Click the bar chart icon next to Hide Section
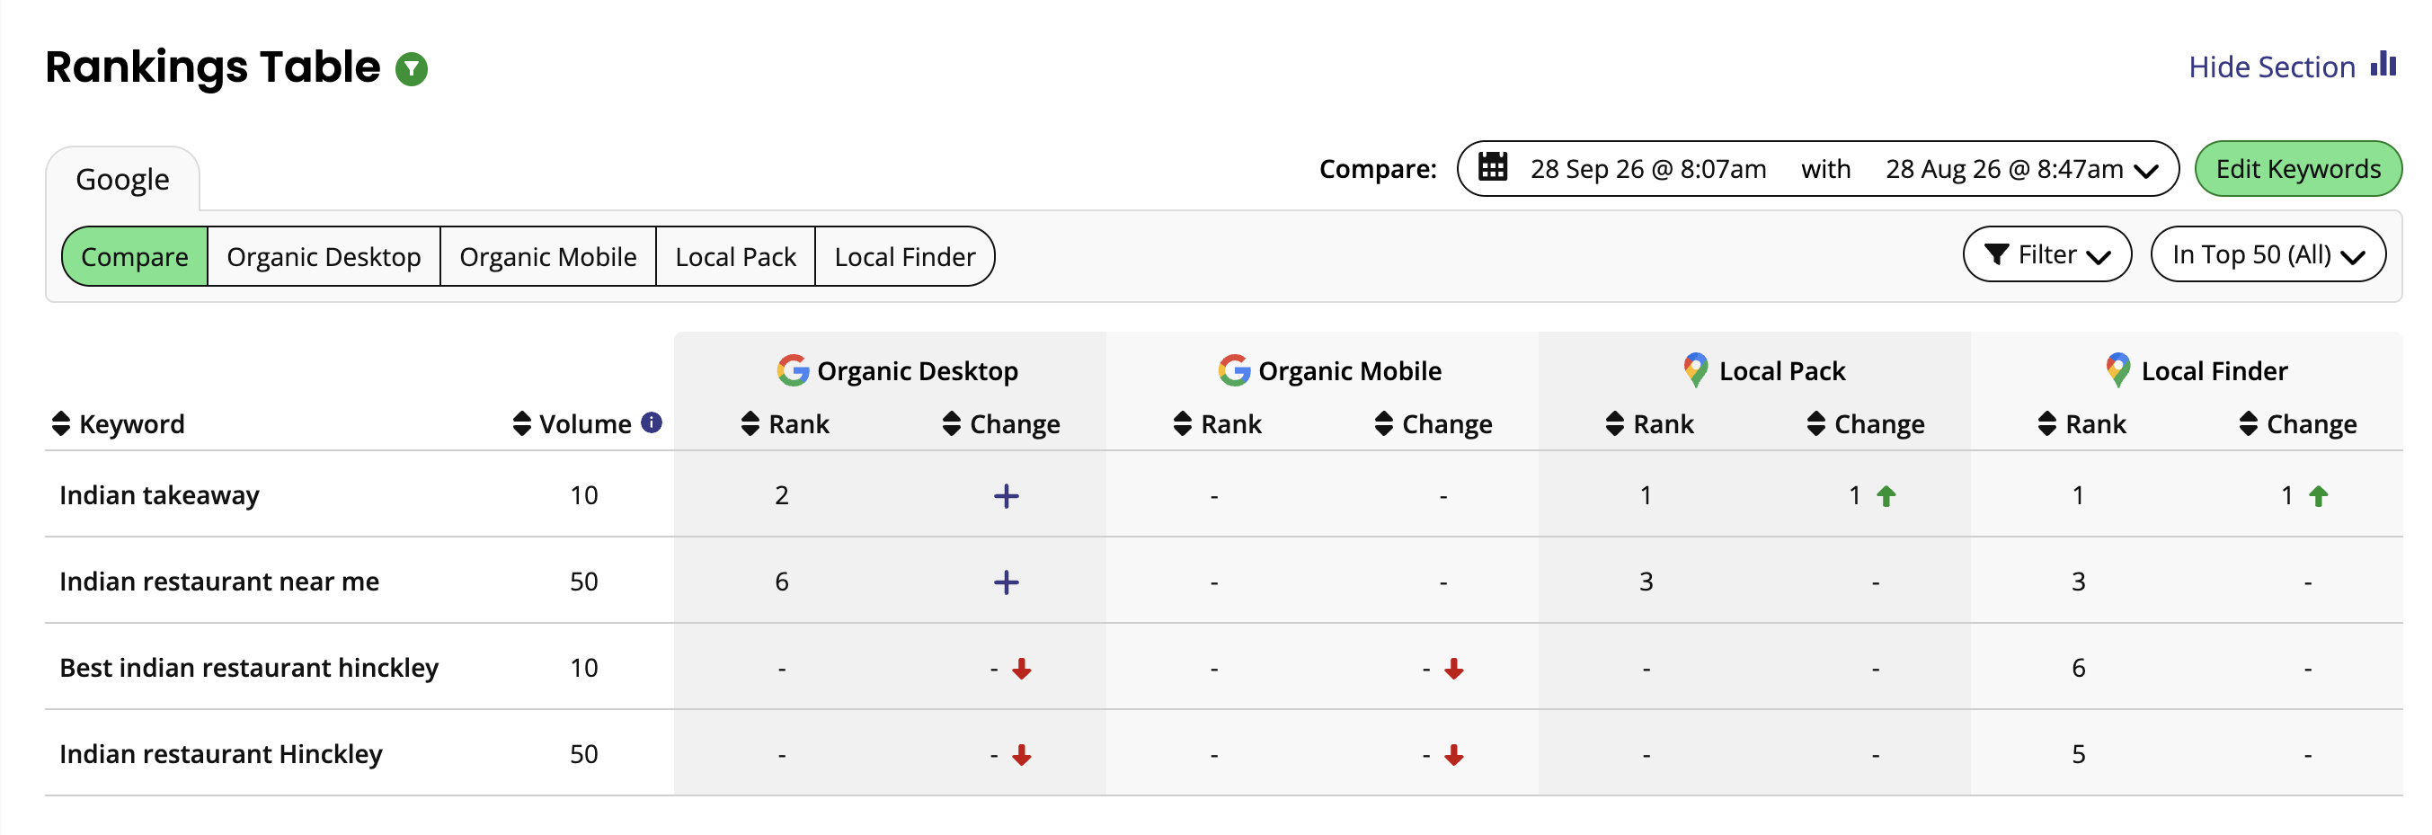The width and height of the screenshot is (2432, 835). [2383, 64]
